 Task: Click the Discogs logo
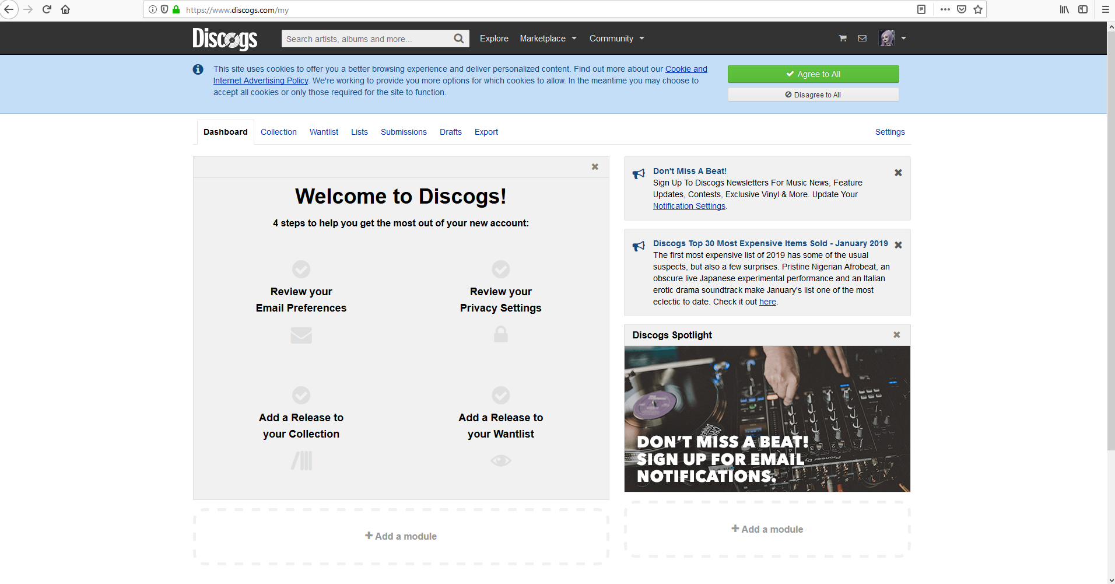225,39
